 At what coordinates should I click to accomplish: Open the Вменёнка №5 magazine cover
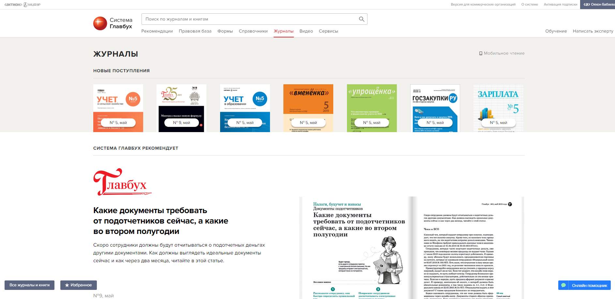(x=308, y=108)
